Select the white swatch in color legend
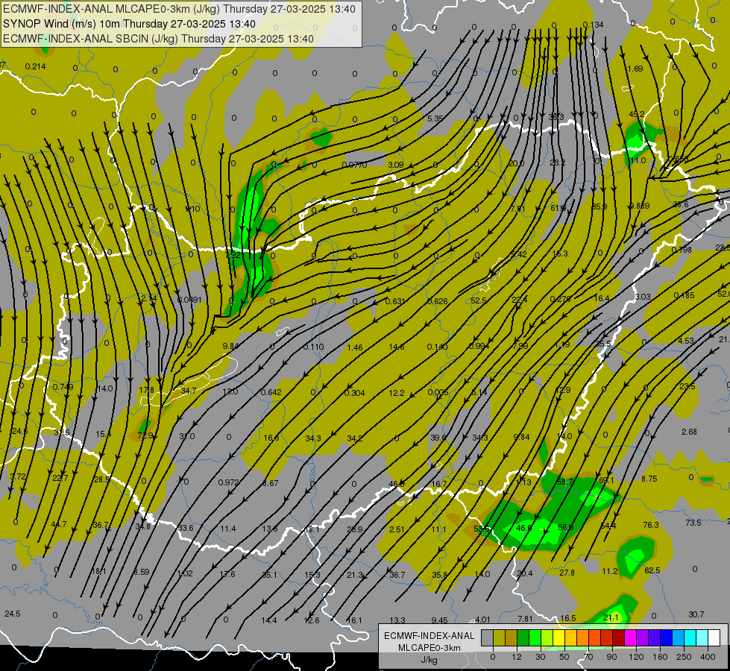Screen dimensions: 730x671 [x=714, y=637]
